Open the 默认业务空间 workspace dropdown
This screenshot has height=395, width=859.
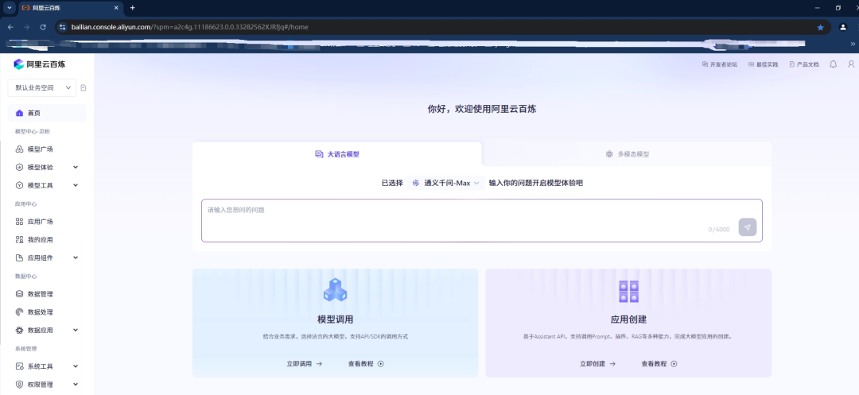click(41, 87)
